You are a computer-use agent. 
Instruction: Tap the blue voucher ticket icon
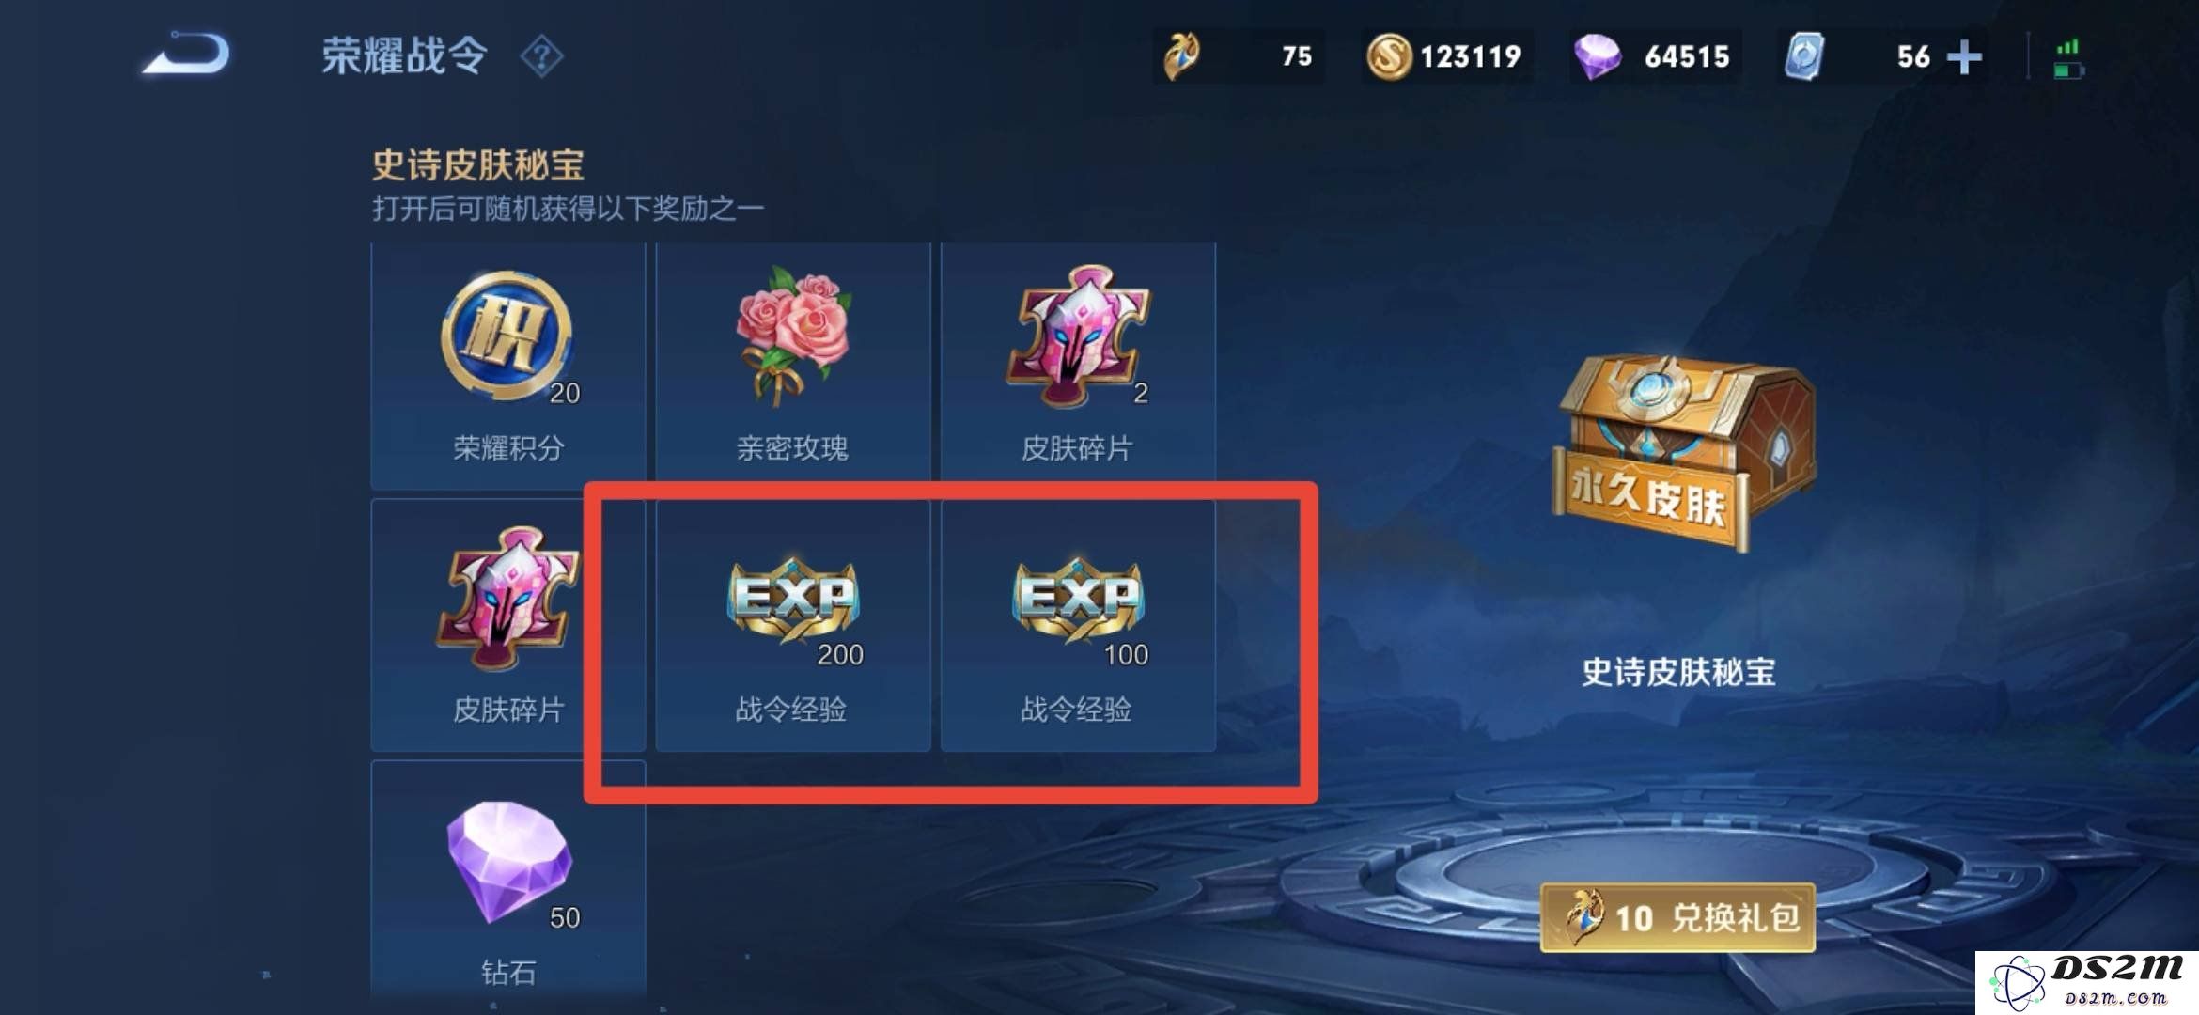[1804, 56]
